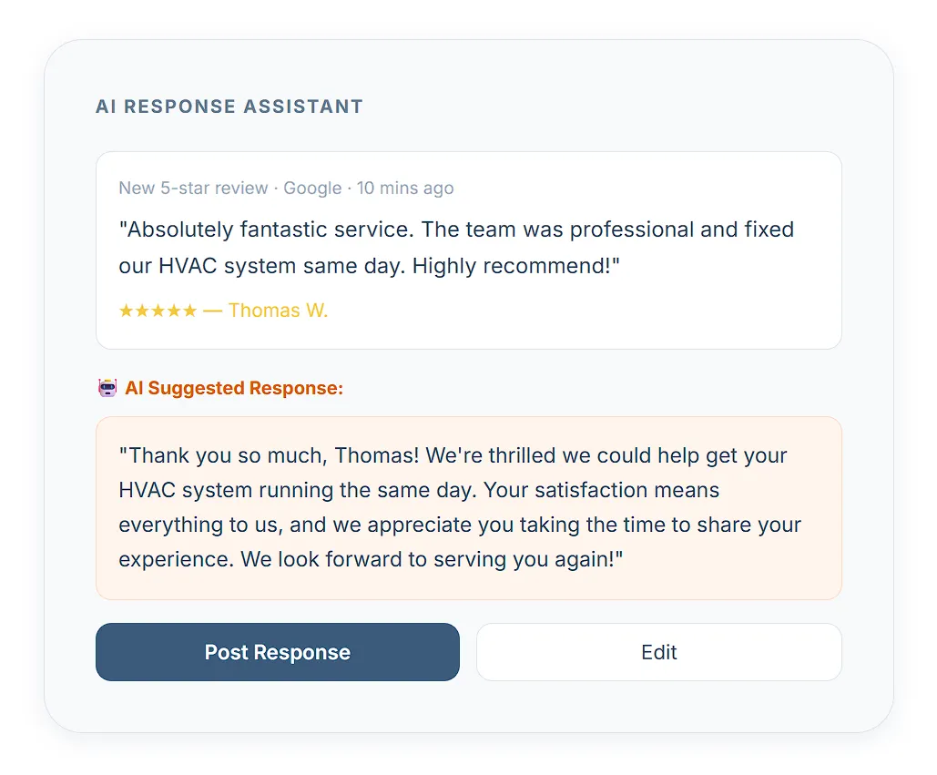Select the first star in the rating
The image size is (937, 775).
[x=127, y=311]
